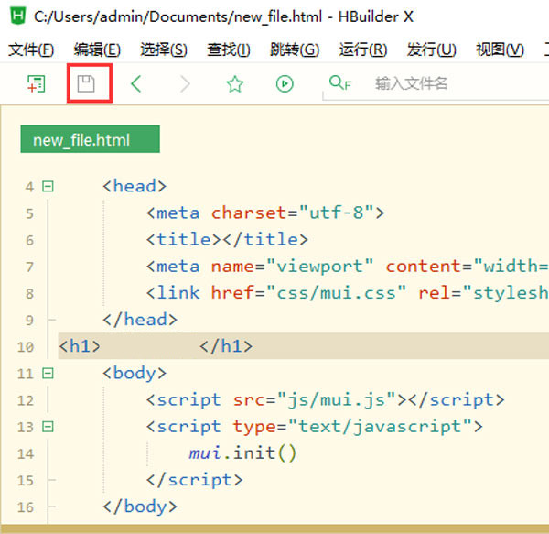Click the opening <head> tag
This screenshot has width=549, height=534.
(x=135, y=186)
